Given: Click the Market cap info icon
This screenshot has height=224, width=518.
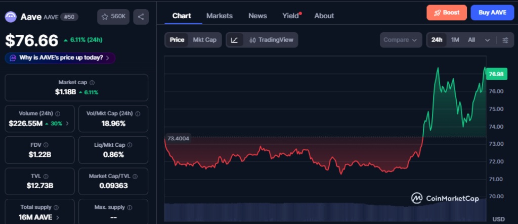Looking at the screenshot, I should tap(92, 83).
